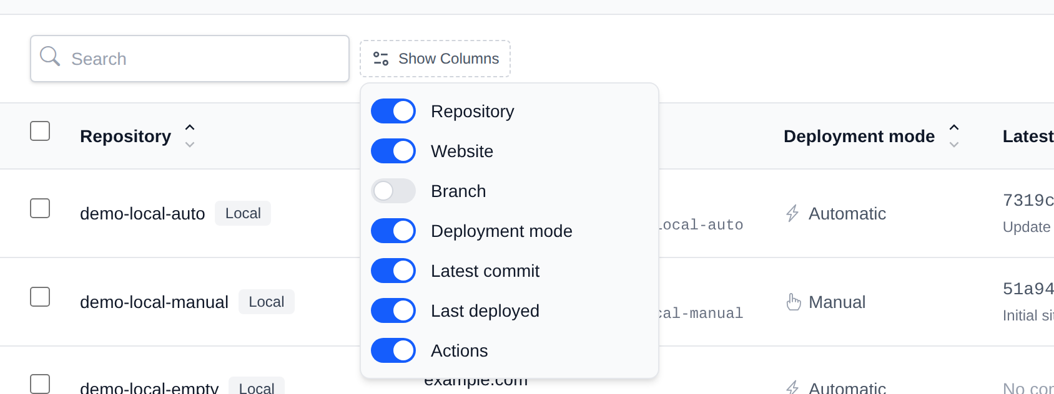Check the demo-local-auto row checkbox
The height and width of the screenshot is (394, 1054).
pyautogui.click(x=40, y=208)
